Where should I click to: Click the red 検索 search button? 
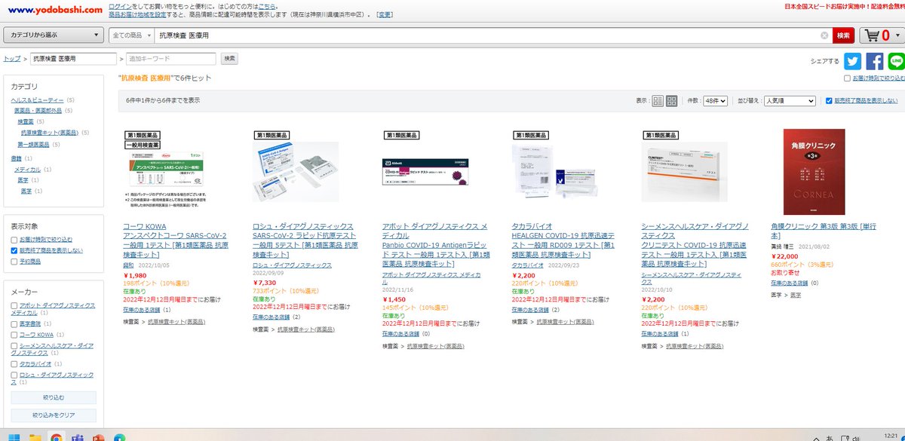click(x=843, y=35)
